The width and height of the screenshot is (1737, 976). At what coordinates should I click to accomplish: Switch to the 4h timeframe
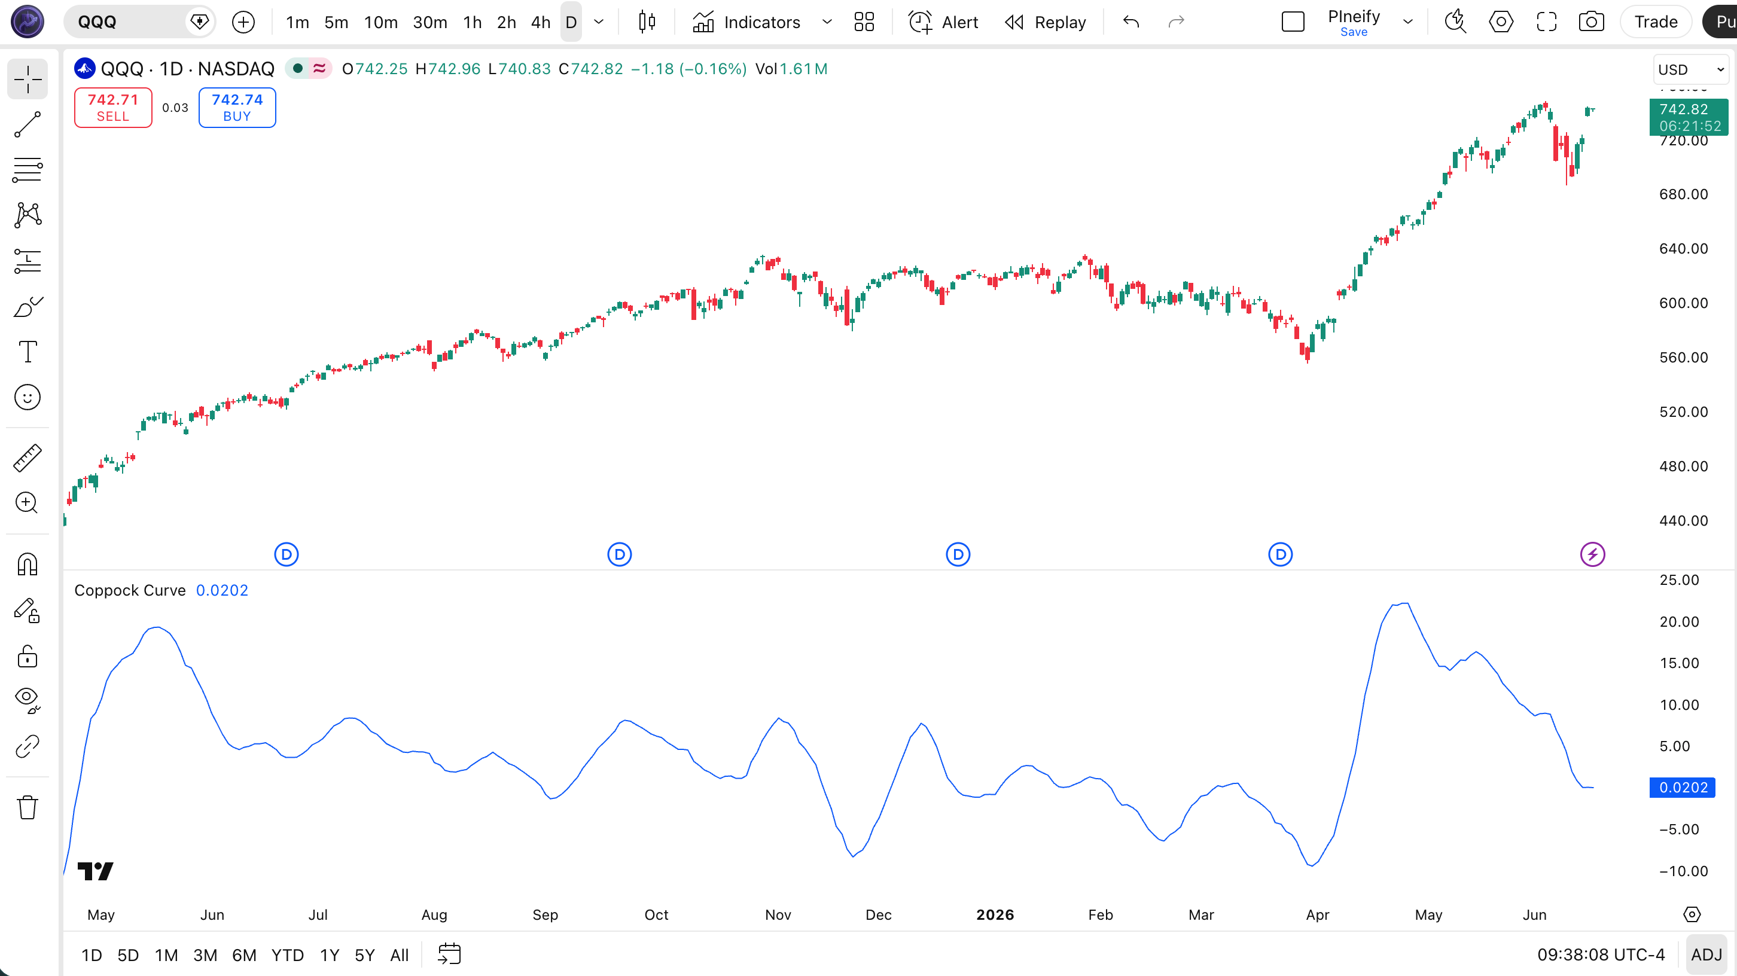click(x=540, y=22)
